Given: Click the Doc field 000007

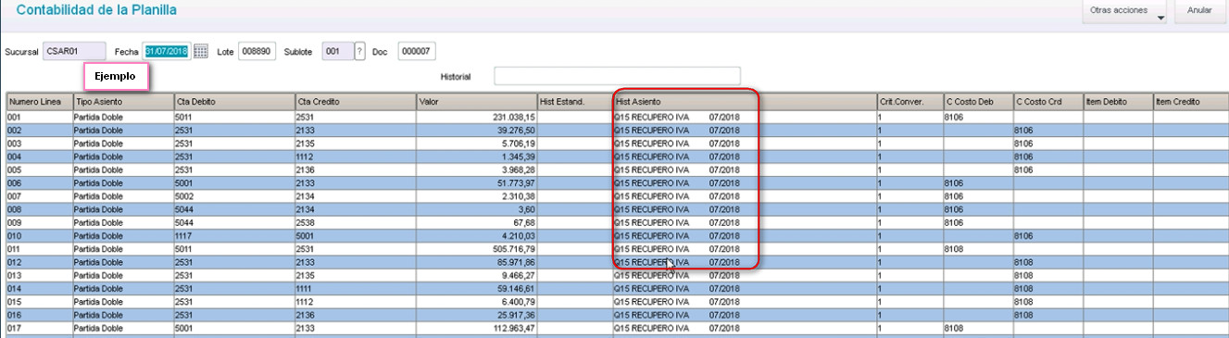Looking at the screenshot, I should coord(417,52).
